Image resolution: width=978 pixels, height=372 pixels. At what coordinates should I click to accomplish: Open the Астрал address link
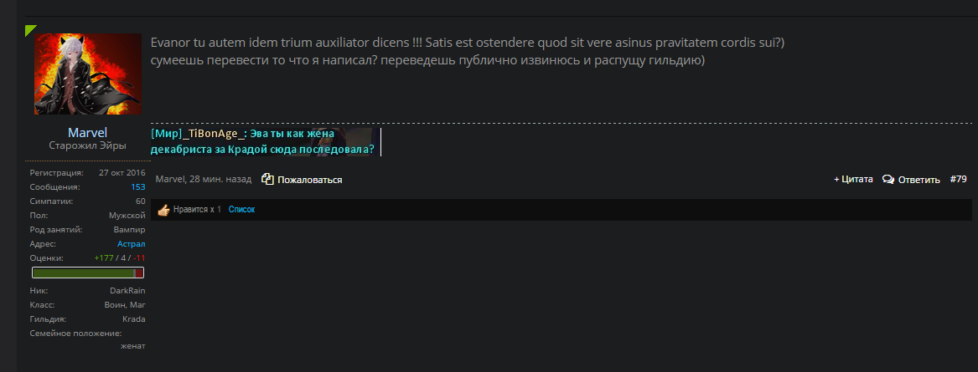pyautogui.click(x=131, y=244)
